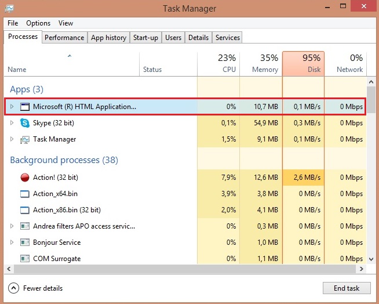
Task: Click the Action_x86.bin (32 bit) icon
Action: pyautogui.click(x=25, y=210)
